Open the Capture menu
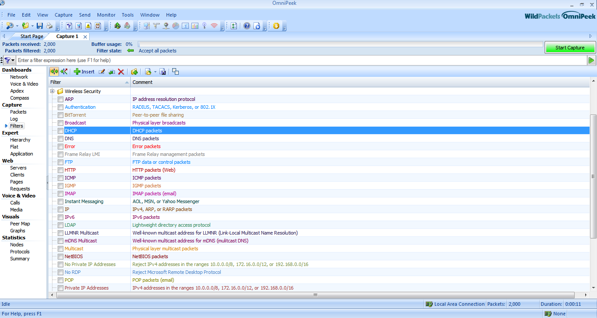The height and width of the screenshot is (318, 597). (63, 15)
